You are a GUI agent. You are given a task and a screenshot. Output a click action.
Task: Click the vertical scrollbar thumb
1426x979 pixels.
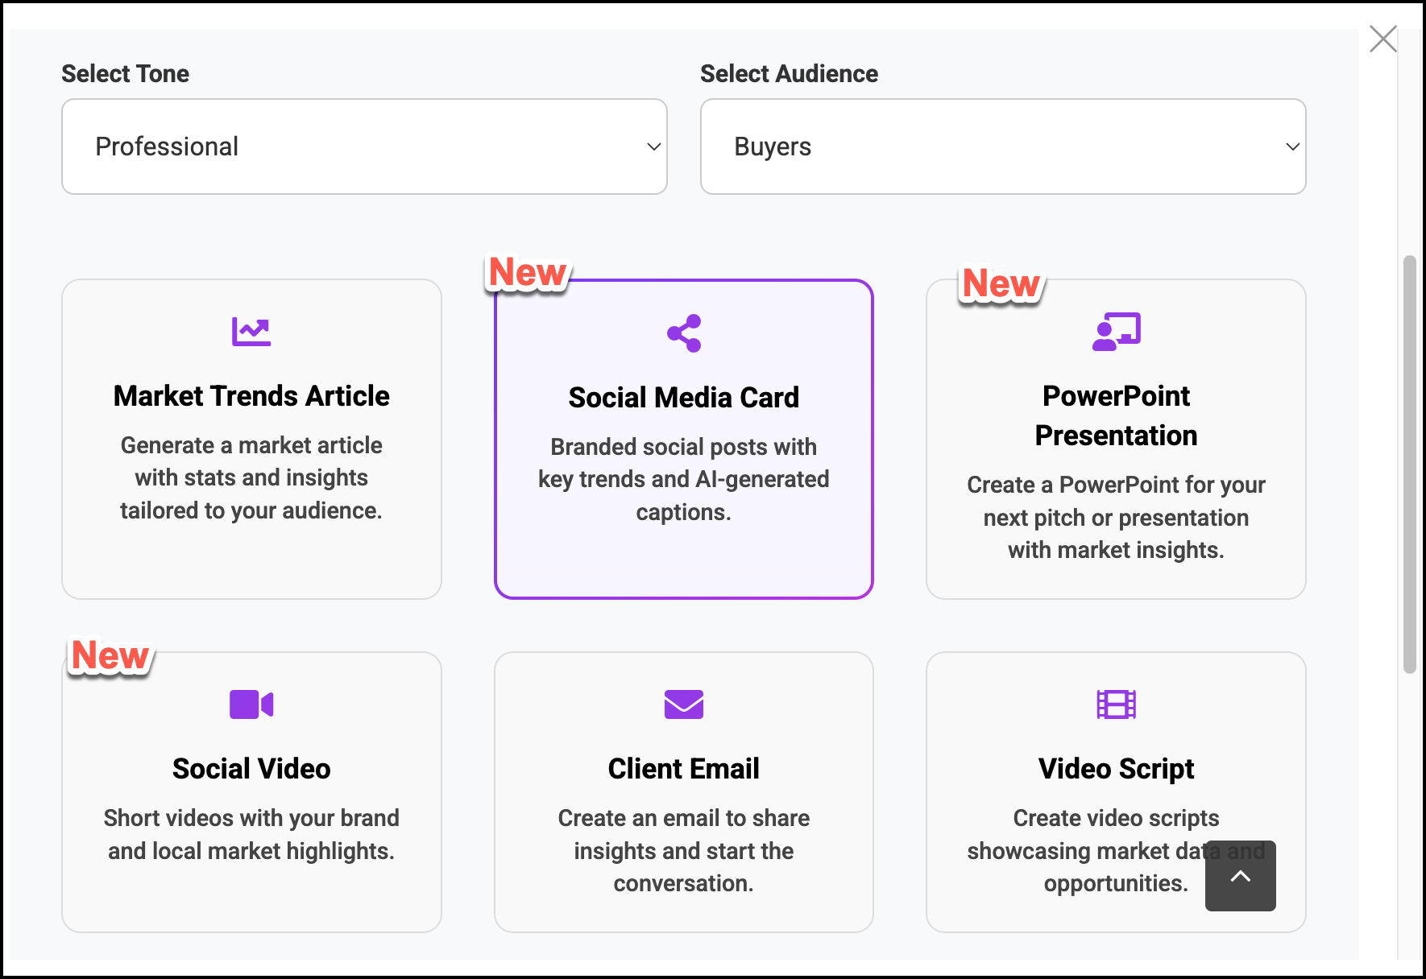pyautogui.click(x=1409, y=464)
